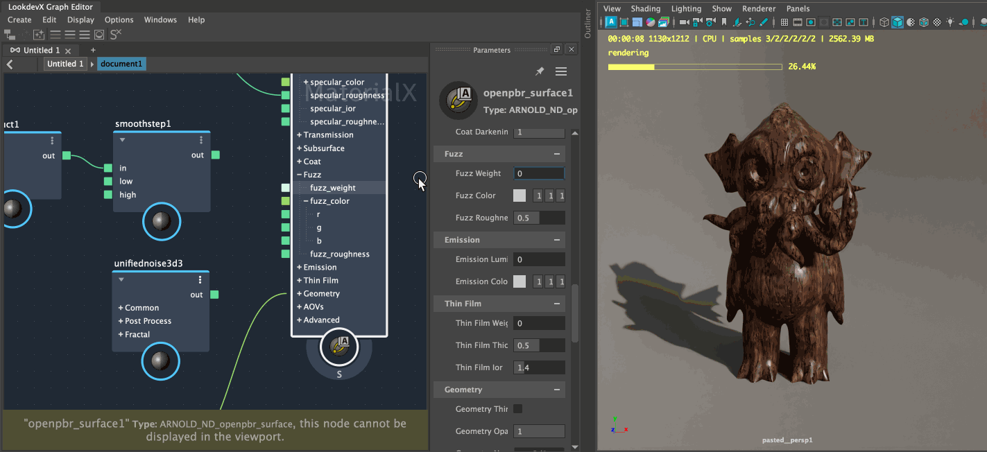Click the grid display icon in viewport toolbar
The height and width of the screenshot is (452, 987).
(784, 21)
